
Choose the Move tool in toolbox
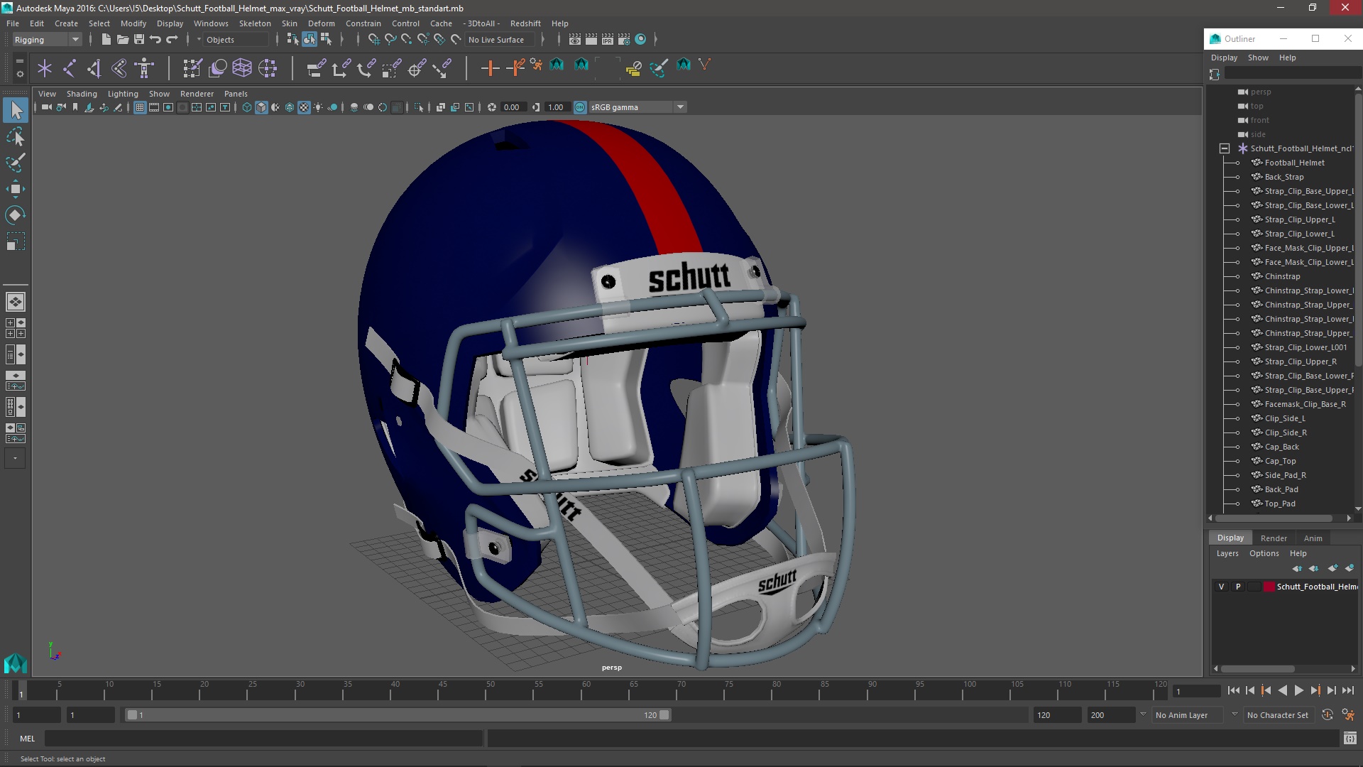point(16,189)
